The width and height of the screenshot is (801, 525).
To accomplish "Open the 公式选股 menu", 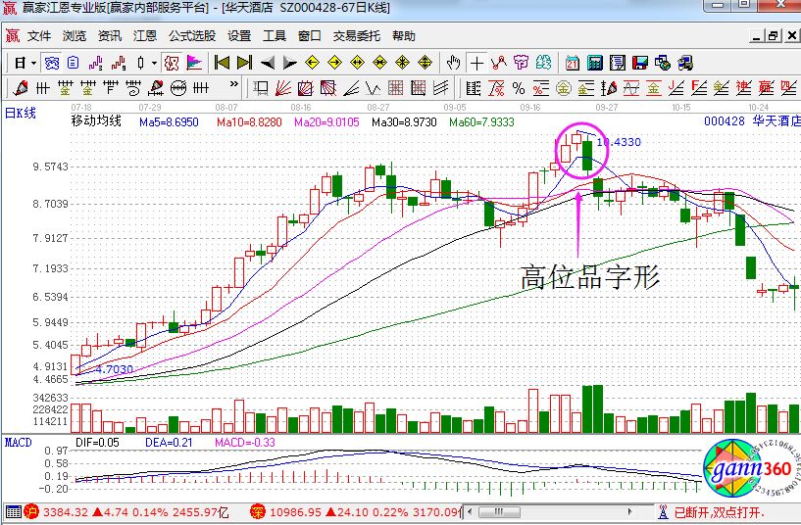I will (x=191, y=36).
